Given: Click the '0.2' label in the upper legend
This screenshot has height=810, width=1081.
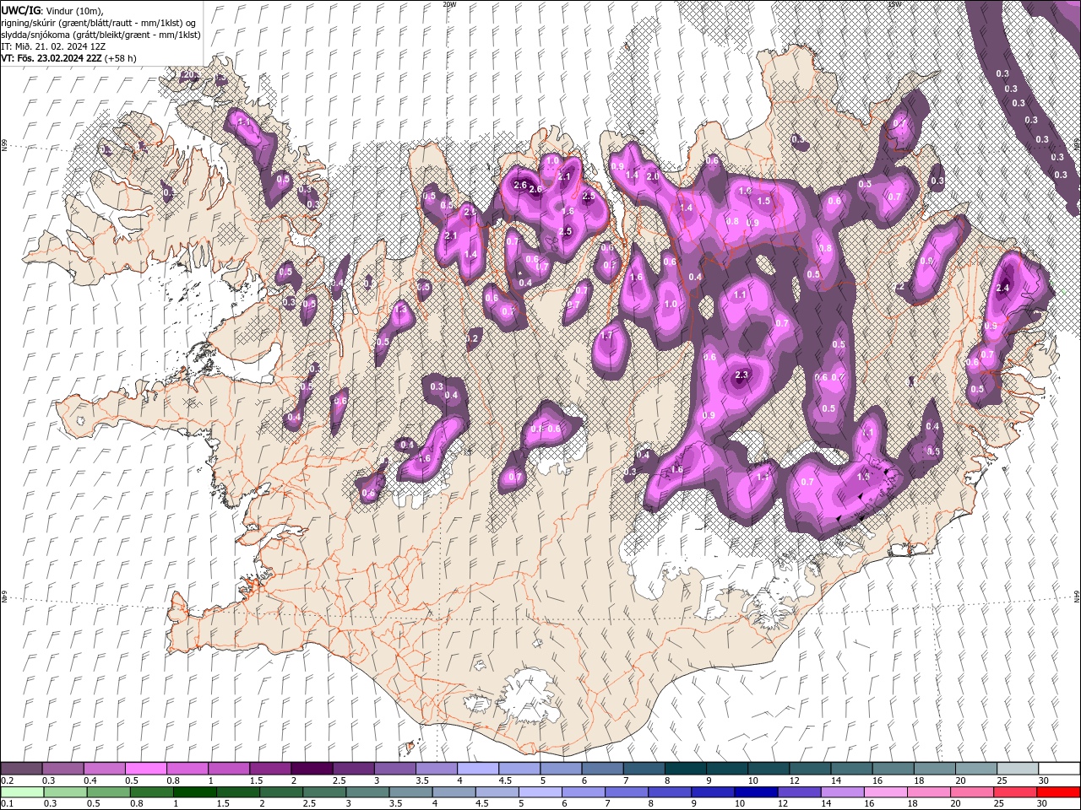Looking at the screenshot, I should click(x=7, y=780).
